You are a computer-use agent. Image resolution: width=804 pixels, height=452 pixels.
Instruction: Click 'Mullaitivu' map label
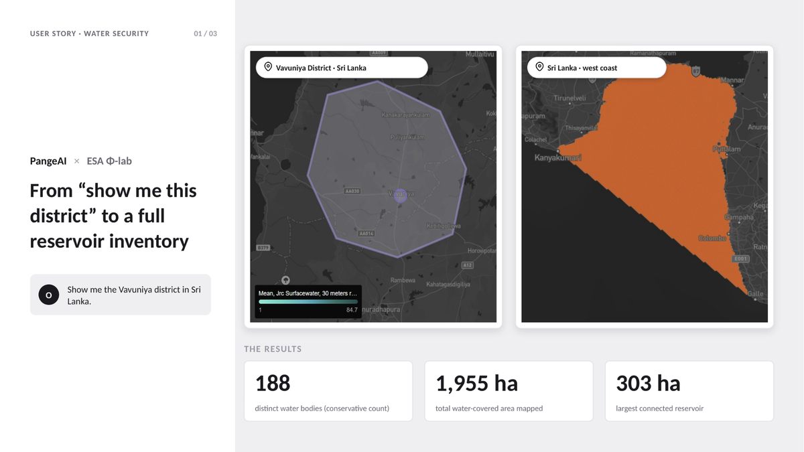(480, 54)
